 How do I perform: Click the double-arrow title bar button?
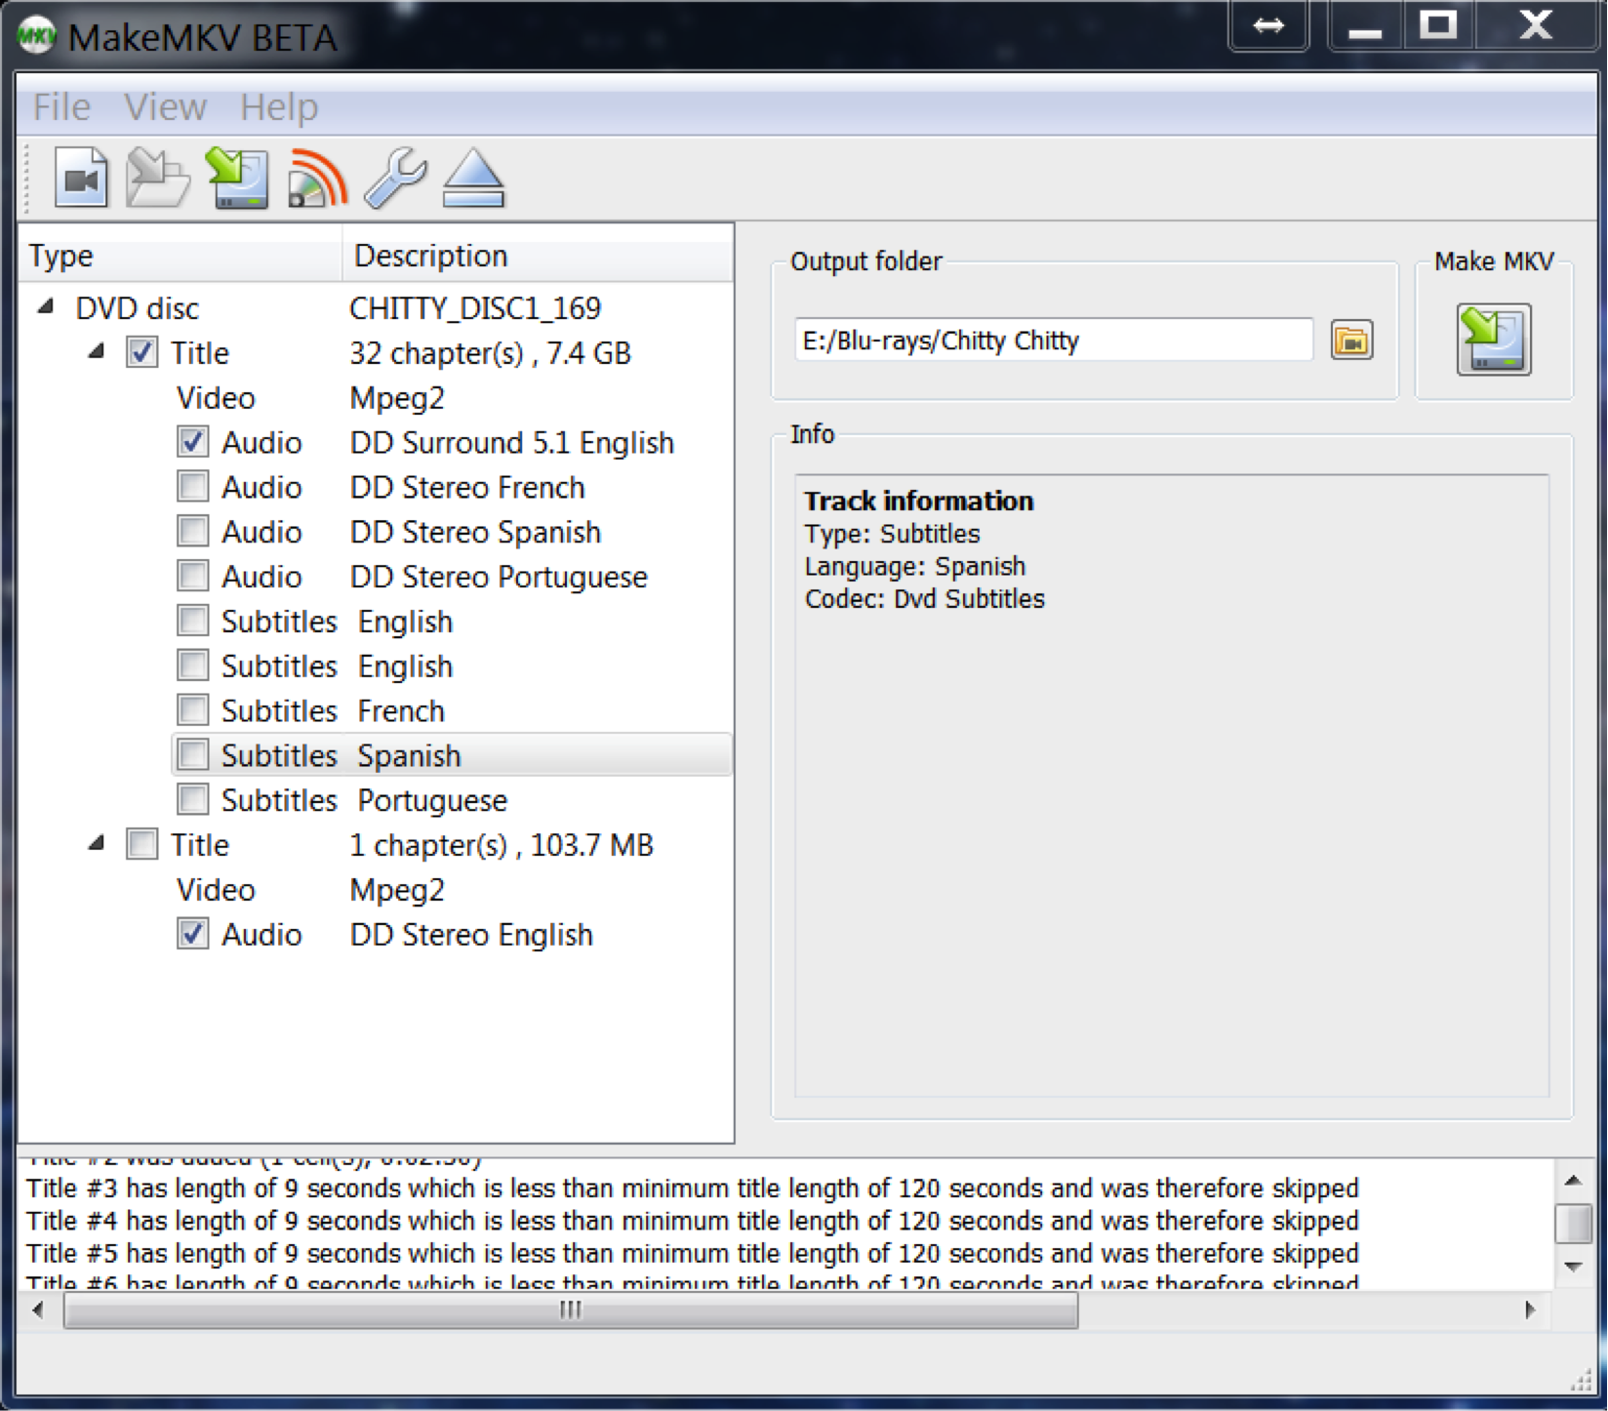(1268, 25)
